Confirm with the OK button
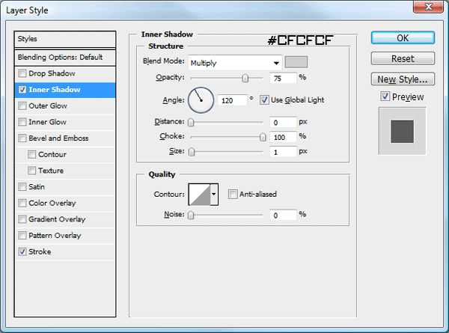The width and height of the screenshot is (449, 333). click(403, 38)
